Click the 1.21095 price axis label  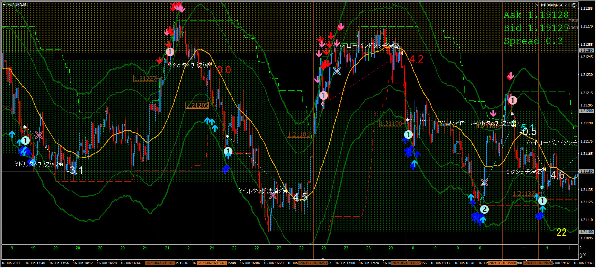587,238
